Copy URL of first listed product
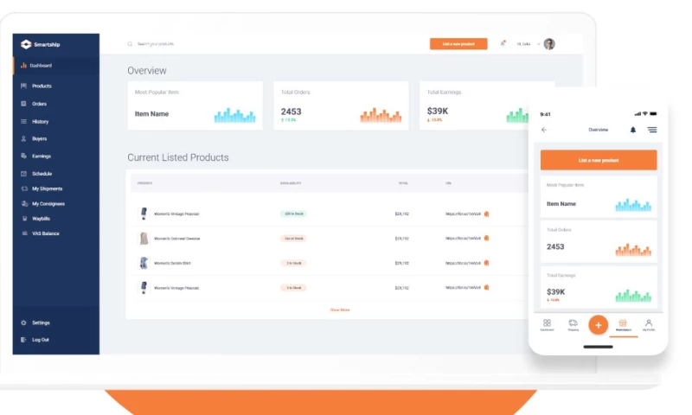The width and height of the screenshot is (692, 415). coord(486,214)
